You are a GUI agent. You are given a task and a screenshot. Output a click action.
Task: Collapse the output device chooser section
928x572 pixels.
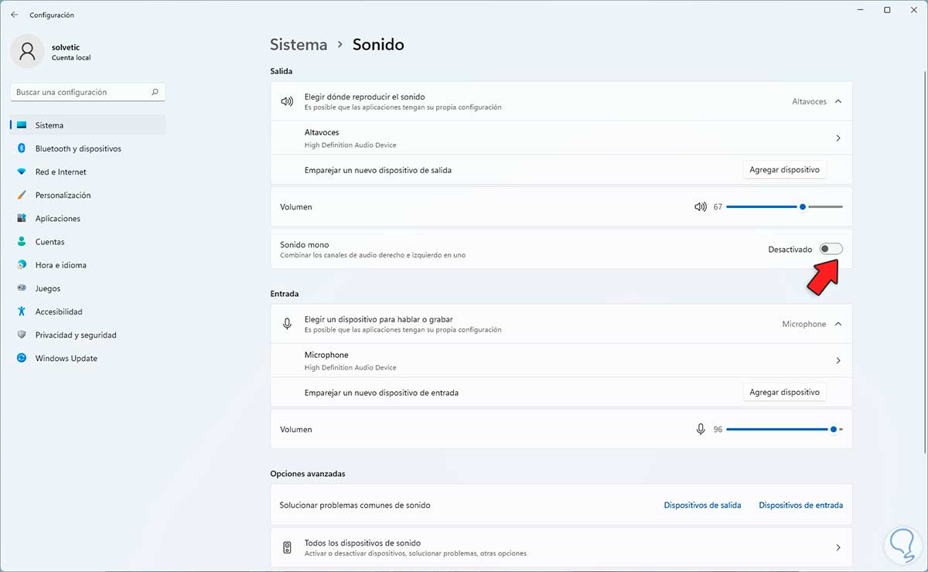point(838,101)
